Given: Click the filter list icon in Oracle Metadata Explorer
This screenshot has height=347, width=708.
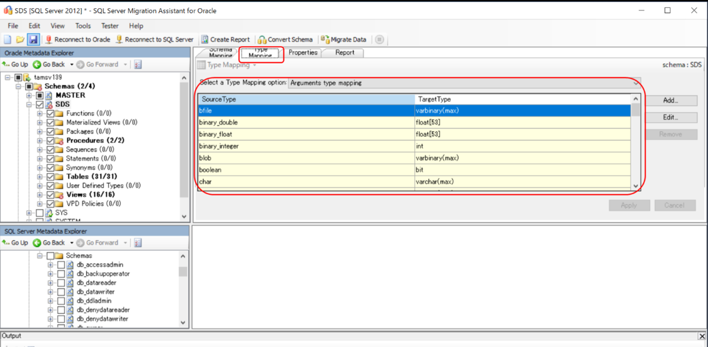Looking at the screenshot, I should coord(137,64).
